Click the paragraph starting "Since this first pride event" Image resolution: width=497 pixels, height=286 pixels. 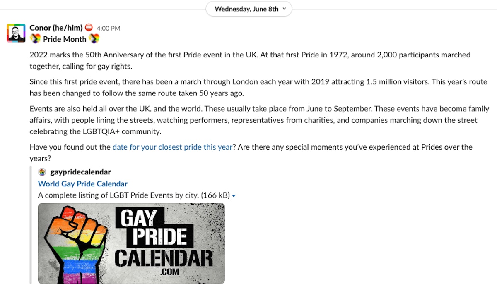pyautogui.click(x=248, y=87)
